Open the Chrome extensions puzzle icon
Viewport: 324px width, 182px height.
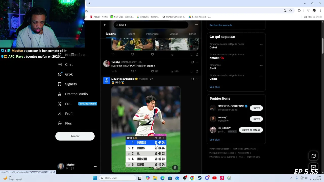click(299, 11)
